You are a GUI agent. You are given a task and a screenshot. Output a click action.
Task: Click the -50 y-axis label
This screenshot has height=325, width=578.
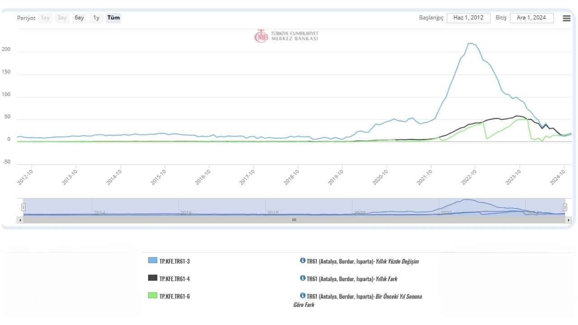pyautogui.click(x=6, y=162)
